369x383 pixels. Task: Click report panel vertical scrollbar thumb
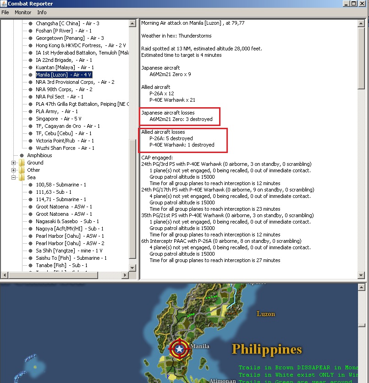361,58
